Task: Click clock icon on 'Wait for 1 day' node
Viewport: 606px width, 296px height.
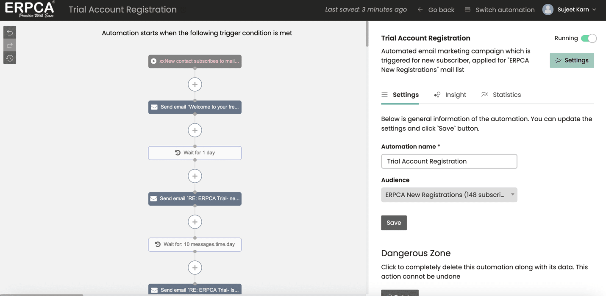Action: [x=178, y=153]
